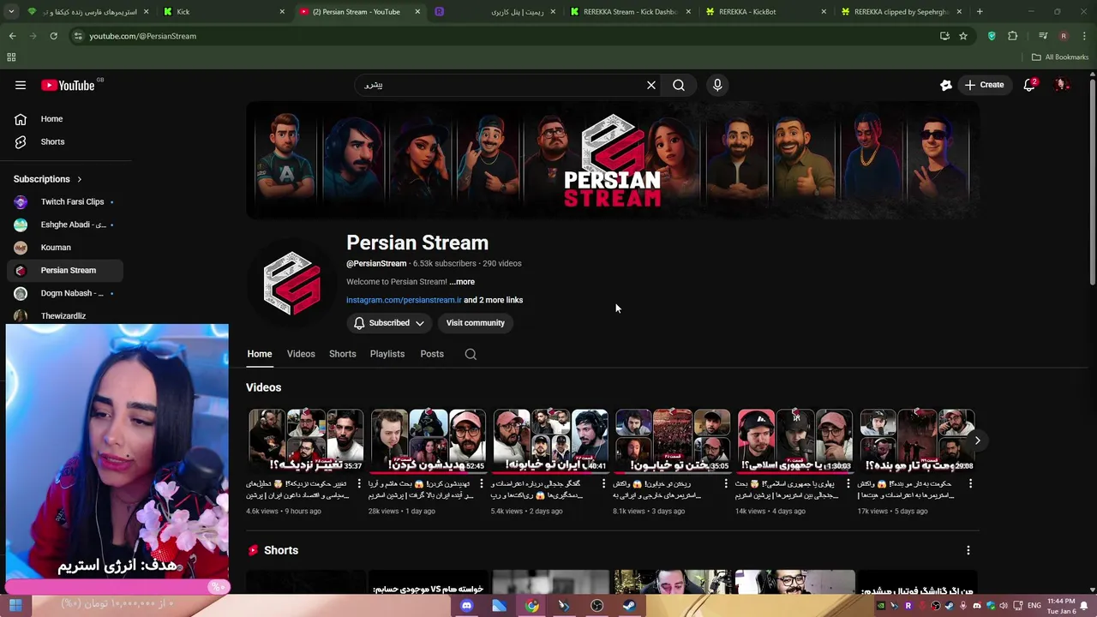Screen dimensions: 1097x617
Task: Go to the YouTube home logo
Action: coord(68,85)
